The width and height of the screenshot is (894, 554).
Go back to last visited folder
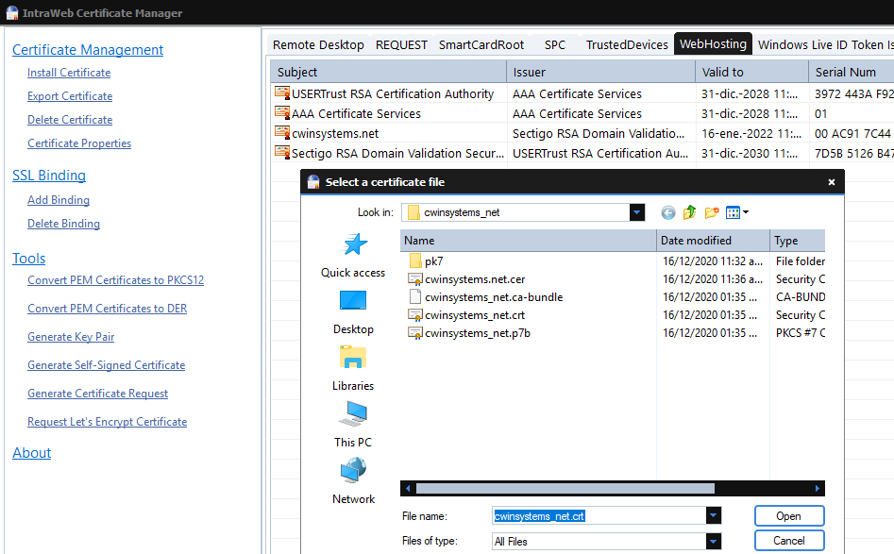click(668, 212)
